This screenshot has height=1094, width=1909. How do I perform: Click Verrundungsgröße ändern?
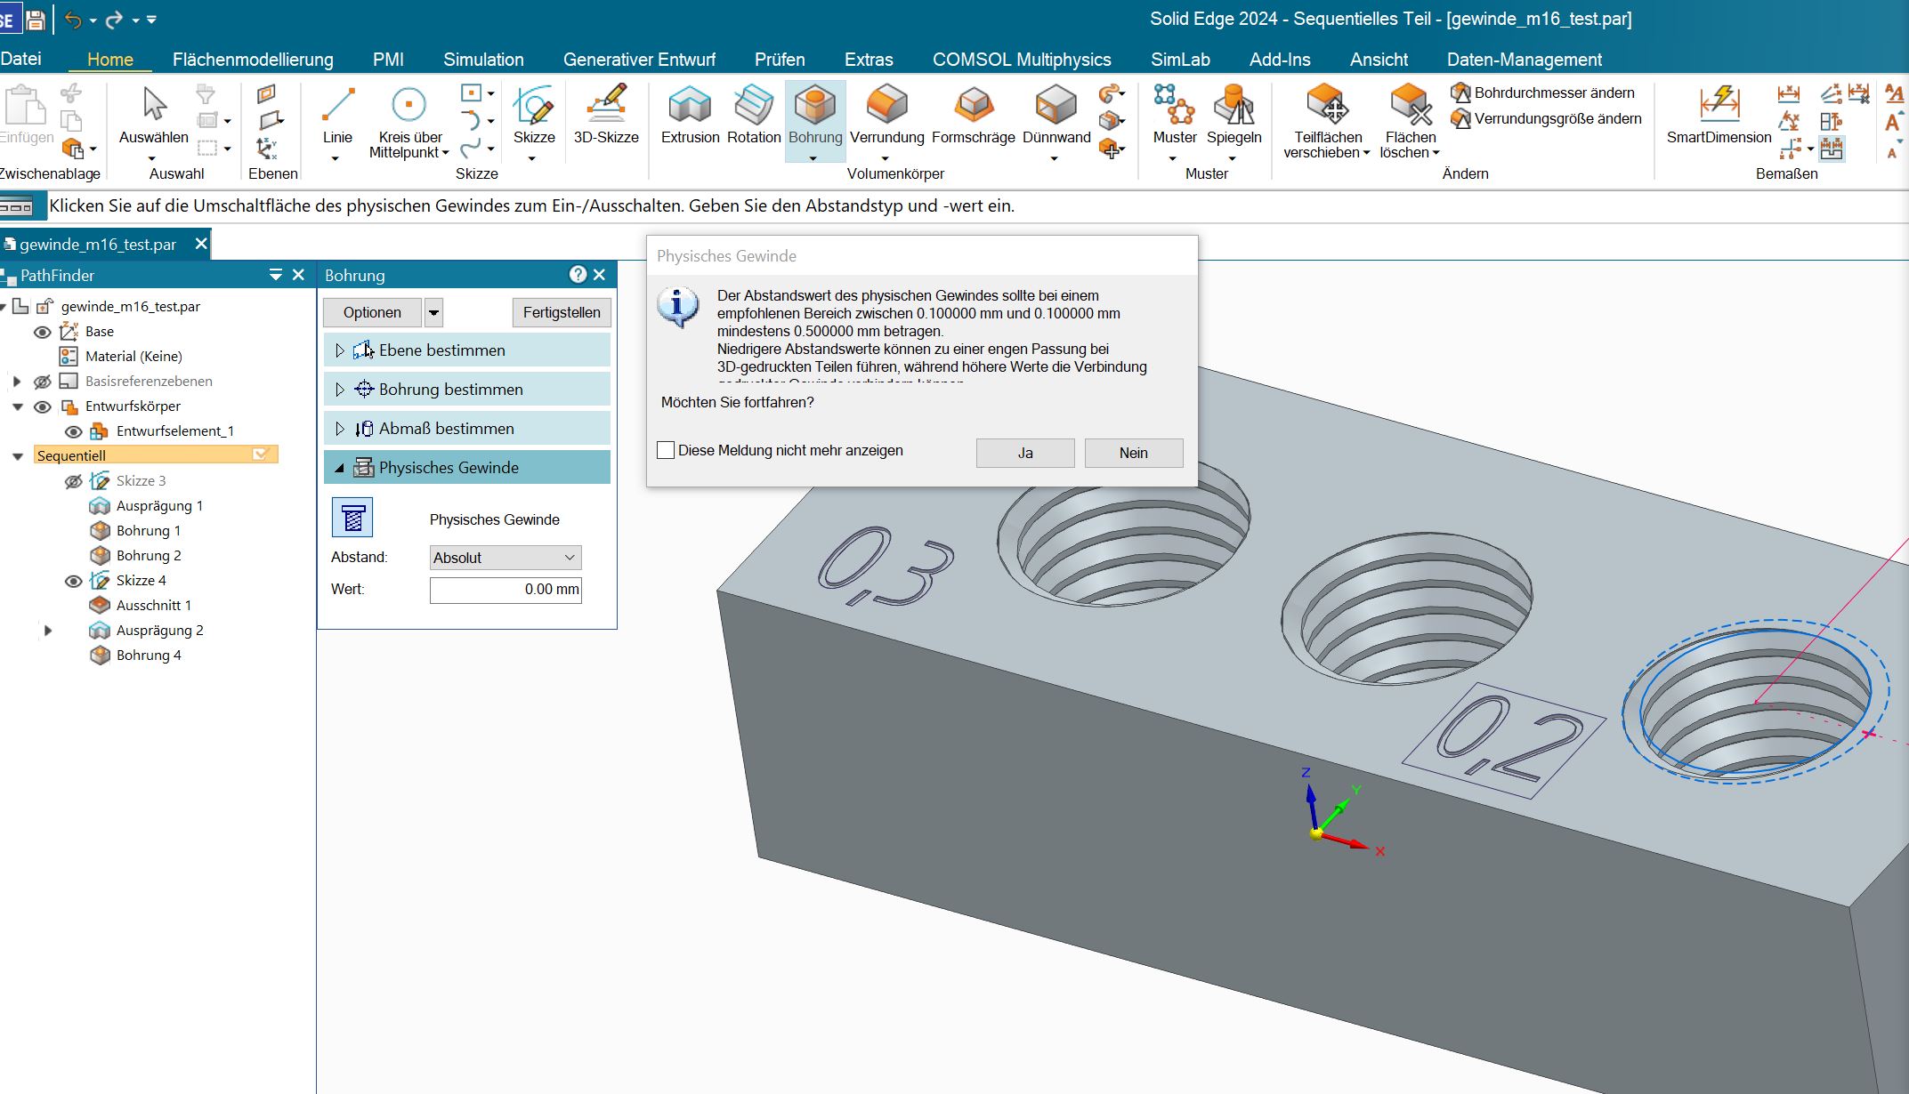click(x=1547, y=118)
